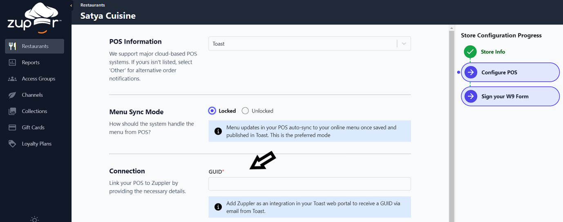
Task: Click the Restaurants fork and knife icon
Action: coord(12,46)
